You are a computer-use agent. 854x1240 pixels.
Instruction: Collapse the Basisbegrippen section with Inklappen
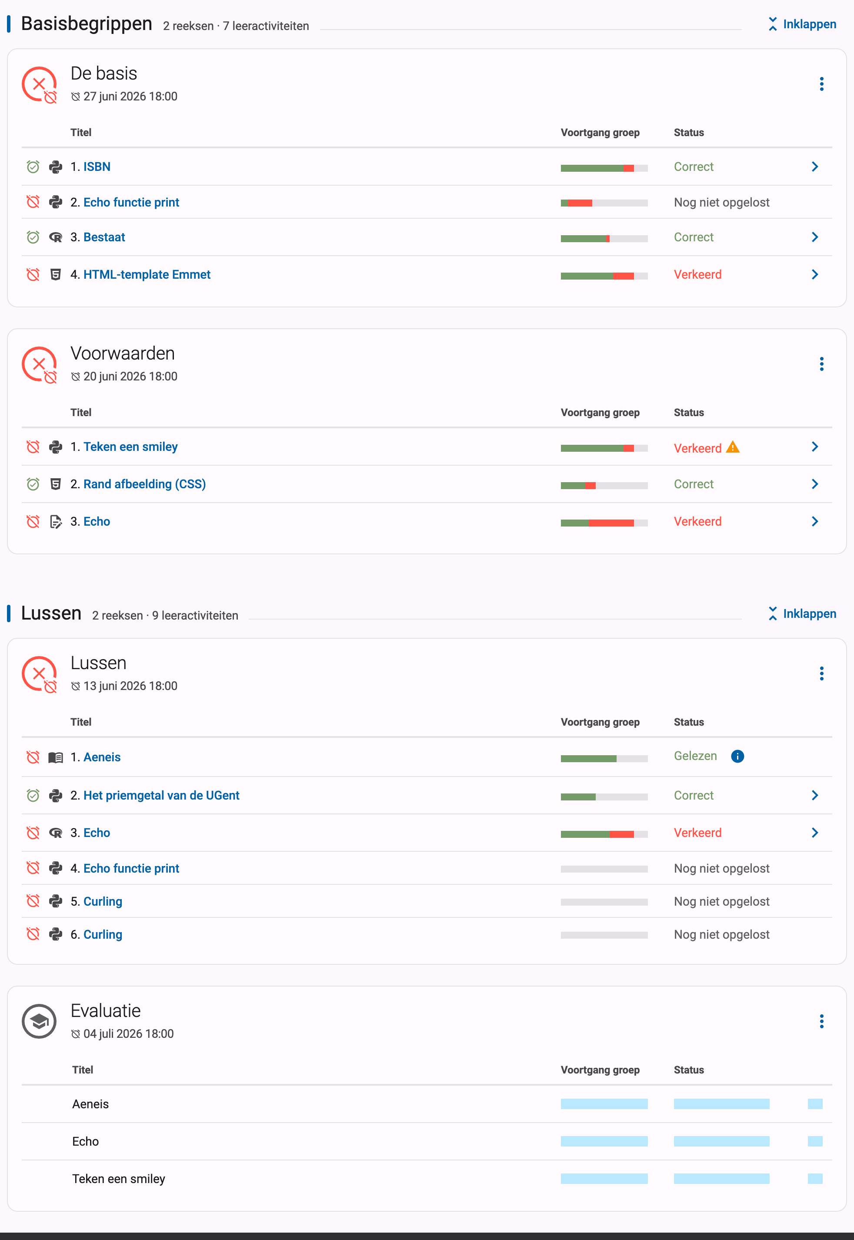click(x=802, y=24)
